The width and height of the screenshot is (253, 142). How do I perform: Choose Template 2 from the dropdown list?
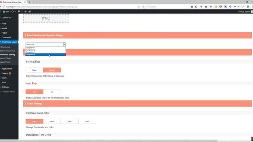[45, 50]
